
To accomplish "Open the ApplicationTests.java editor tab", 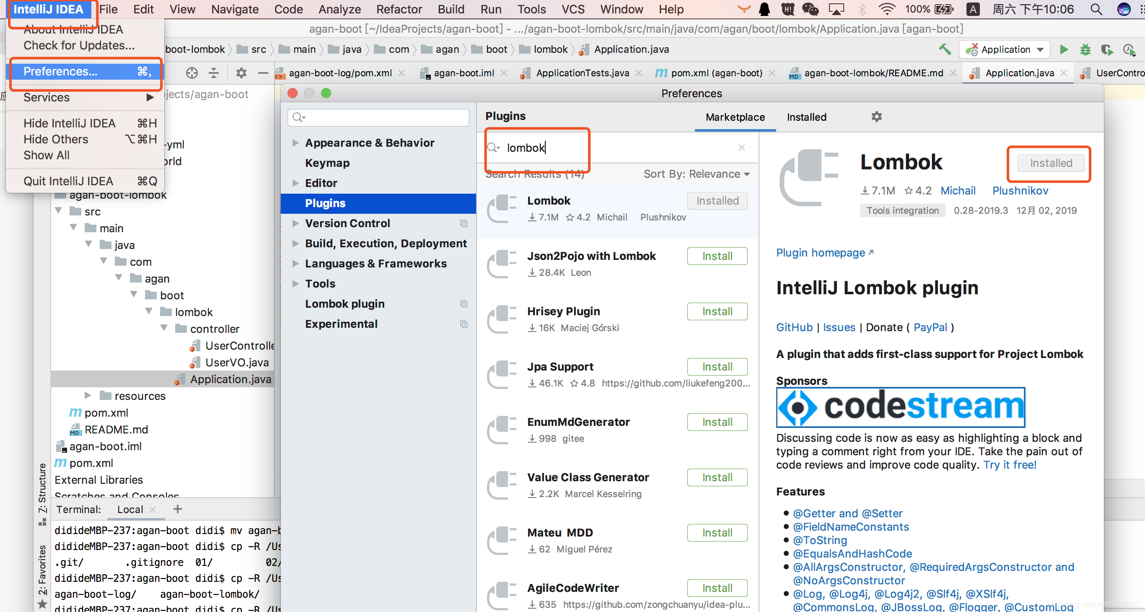I will 582,73.
